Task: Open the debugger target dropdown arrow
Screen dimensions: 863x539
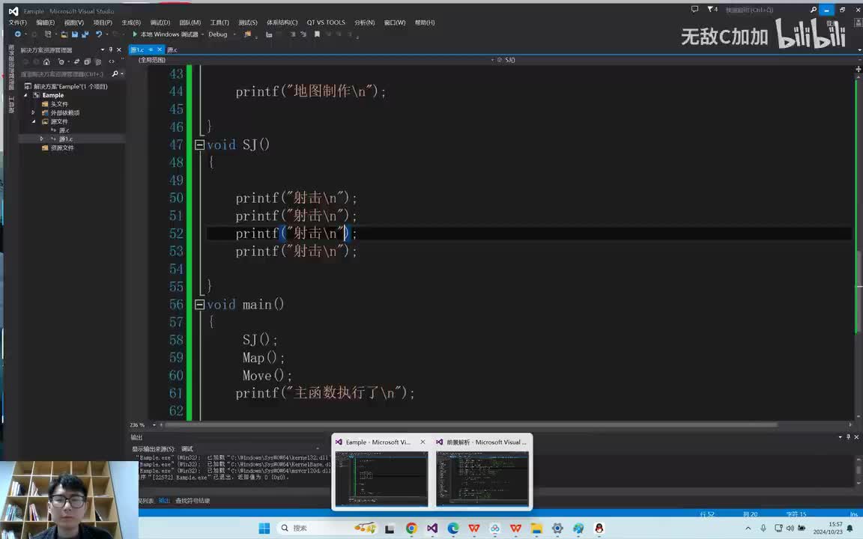Action: click(x=202, y=34)
